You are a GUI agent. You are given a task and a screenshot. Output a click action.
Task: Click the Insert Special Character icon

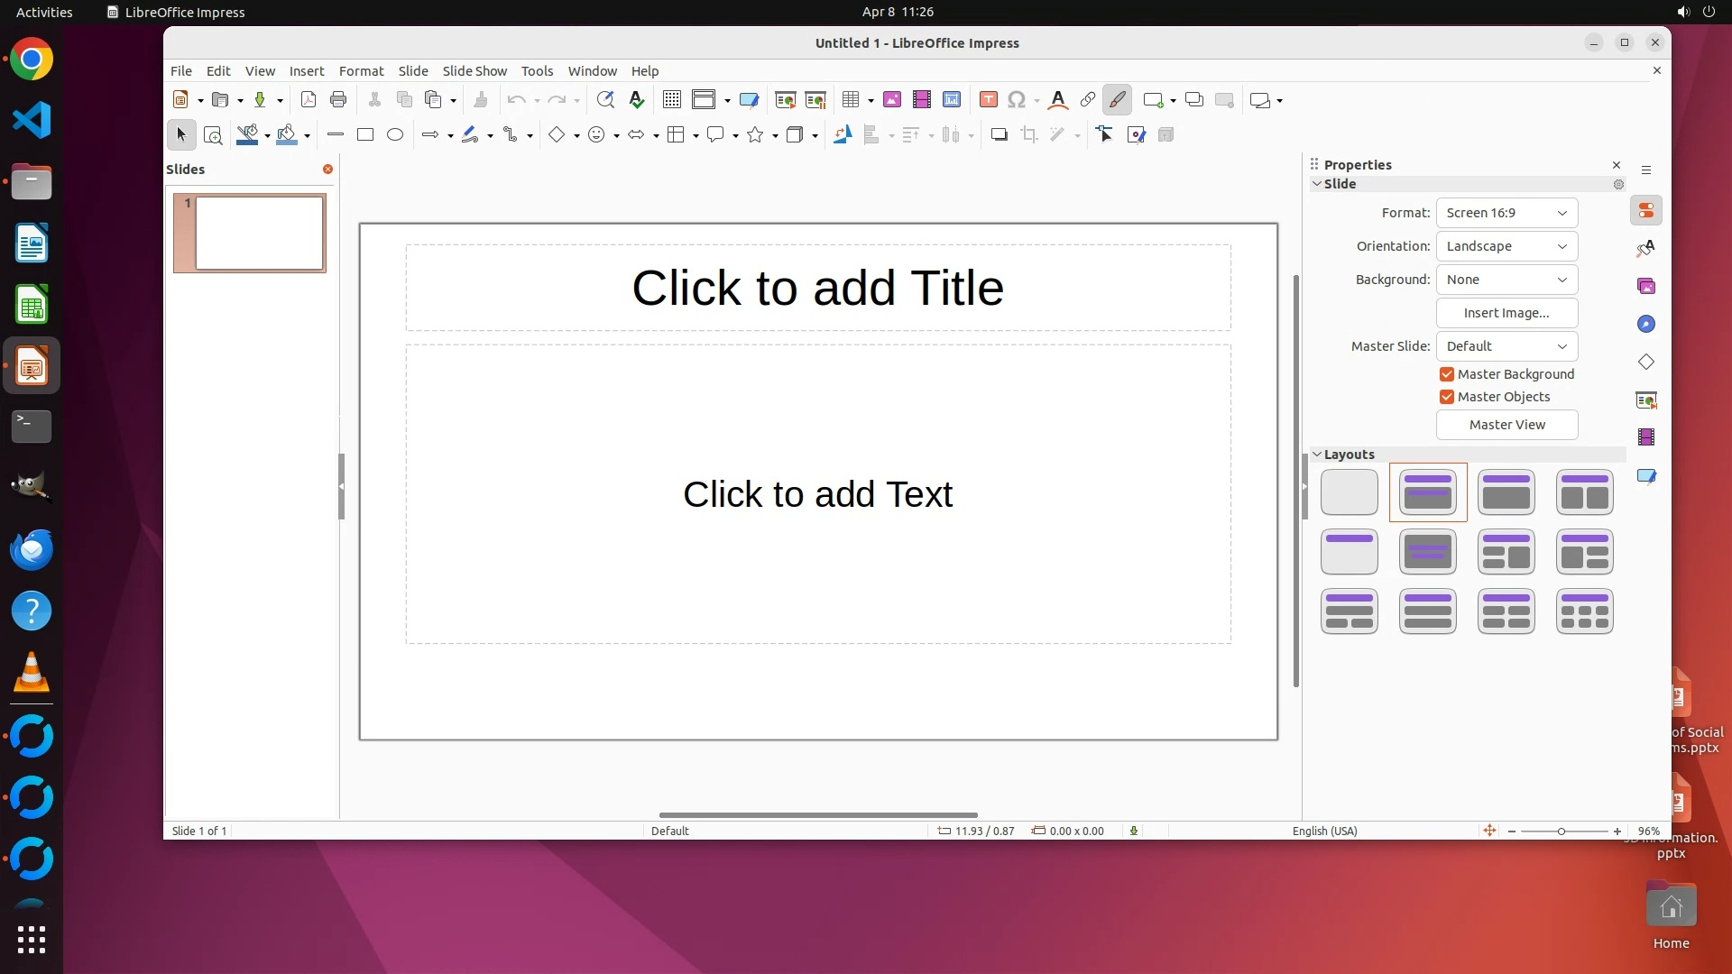coord(1017,100)
